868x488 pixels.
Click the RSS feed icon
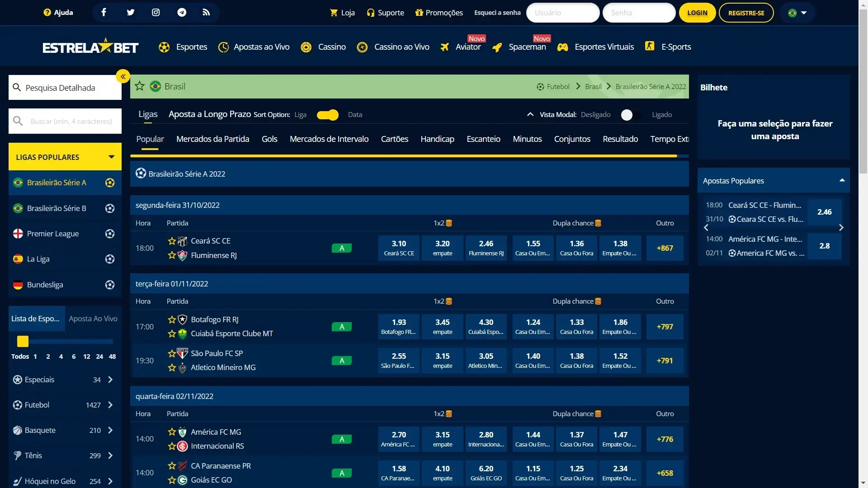[206, 13]
